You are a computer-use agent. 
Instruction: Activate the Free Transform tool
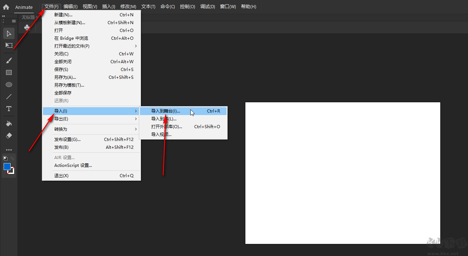click(x=9, y=45)
